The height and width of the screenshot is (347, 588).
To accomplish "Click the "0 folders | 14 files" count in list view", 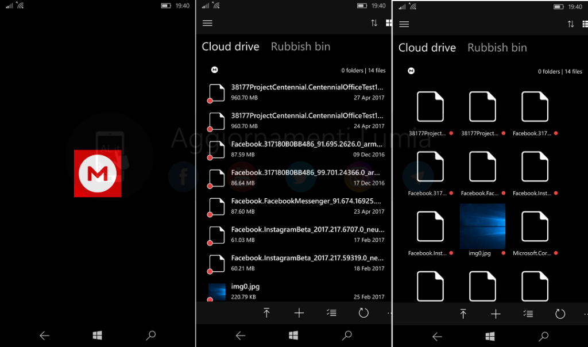I will (x=363, y=70).
